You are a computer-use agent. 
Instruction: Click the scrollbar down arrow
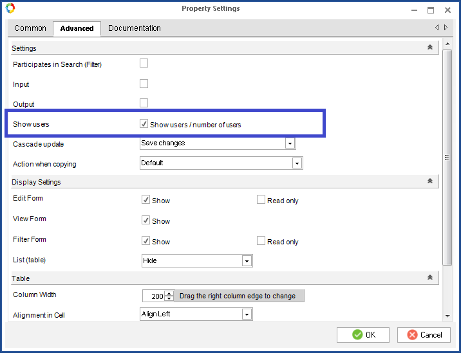pos(447,316)
